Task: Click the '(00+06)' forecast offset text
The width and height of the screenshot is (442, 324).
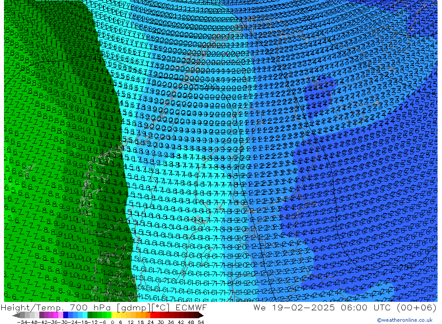Action: [x=418, y=307]
